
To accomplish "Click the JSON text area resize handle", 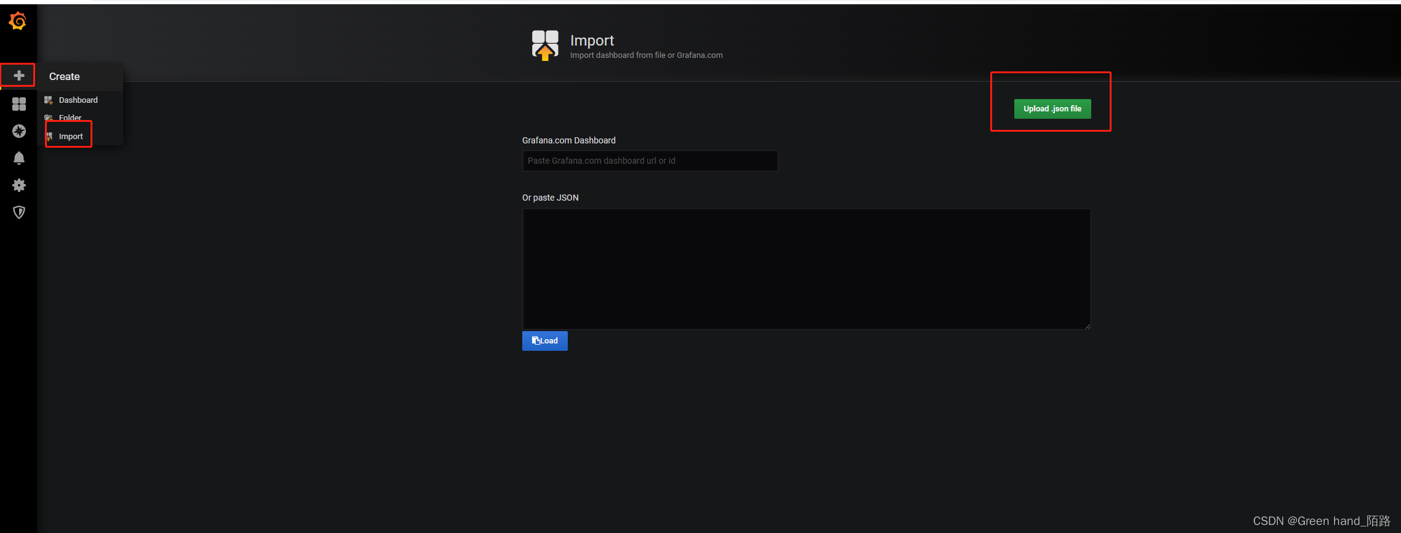I will pyautogui.click(x=1088, y=326).
